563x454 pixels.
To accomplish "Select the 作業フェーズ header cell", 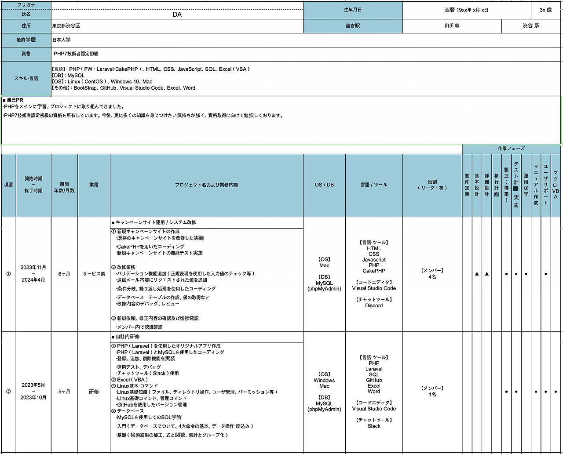I will (511, 149).
